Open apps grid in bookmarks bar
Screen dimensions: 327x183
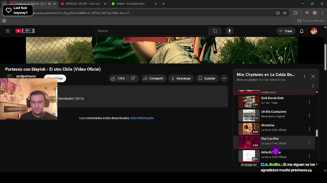4,21
